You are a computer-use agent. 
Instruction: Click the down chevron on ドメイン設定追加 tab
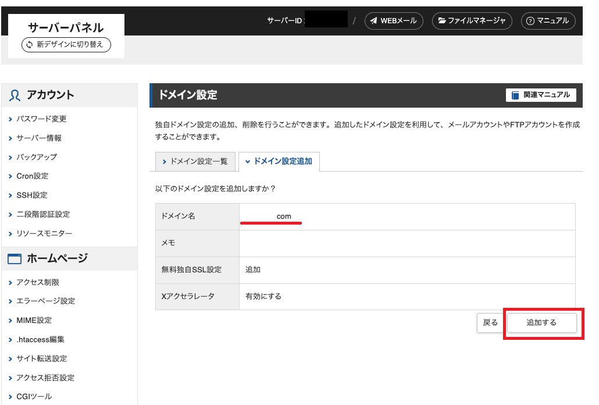(248, 162)
